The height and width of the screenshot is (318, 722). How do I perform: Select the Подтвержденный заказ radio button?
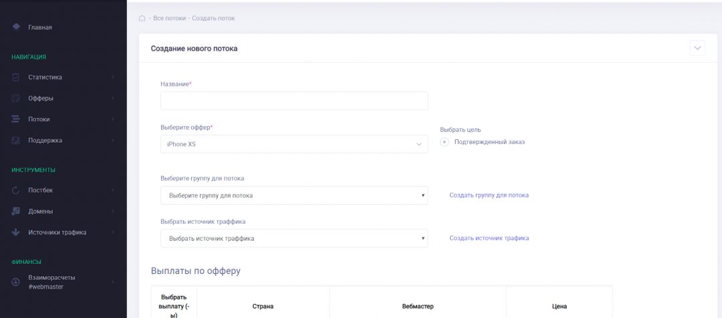(x=445, y=142)
